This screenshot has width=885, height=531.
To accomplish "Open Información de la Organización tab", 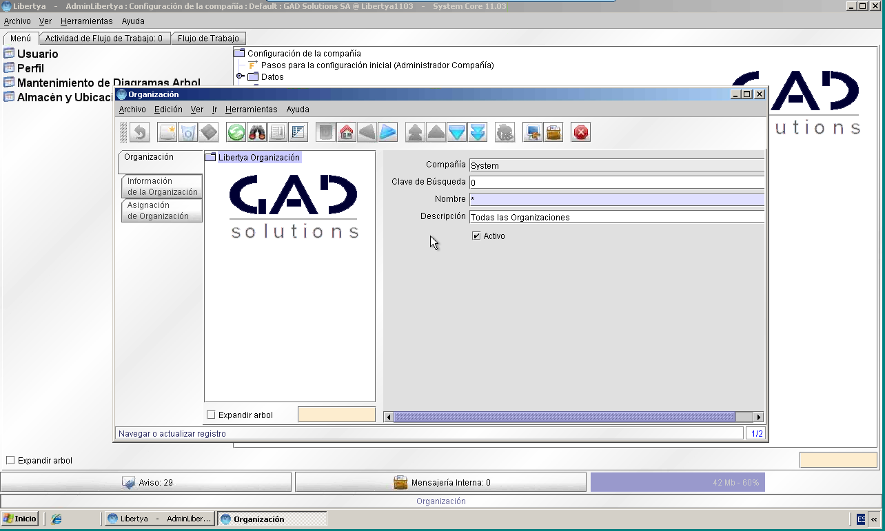I will click(163, 187).
